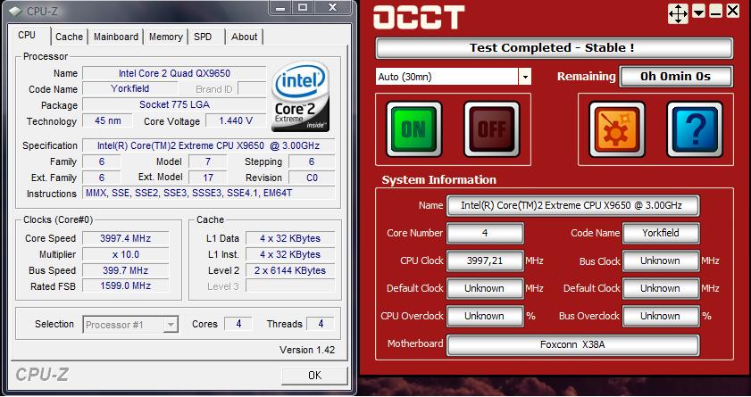Click the Ext. Model value 17
This screenshot has width=751, height=397.
coord(208,178)
